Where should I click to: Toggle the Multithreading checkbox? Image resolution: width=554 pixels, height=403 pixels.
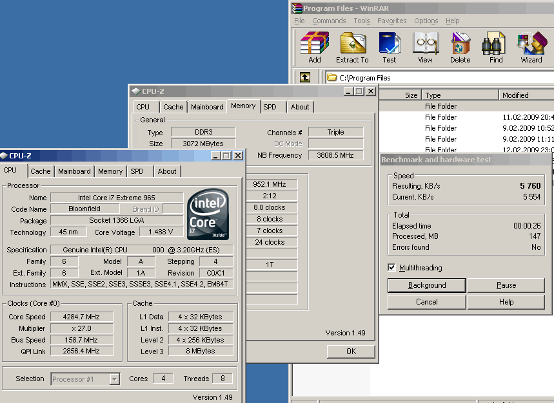(391, 267)
